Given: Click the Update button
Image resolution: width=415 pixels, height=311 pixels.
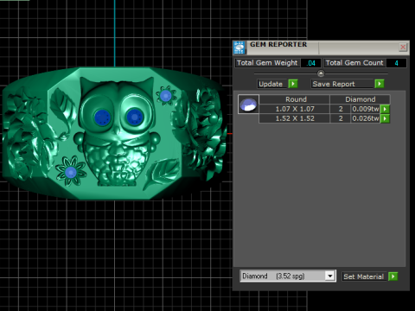Looking at the screenshot, I should (x=272, y=84).
